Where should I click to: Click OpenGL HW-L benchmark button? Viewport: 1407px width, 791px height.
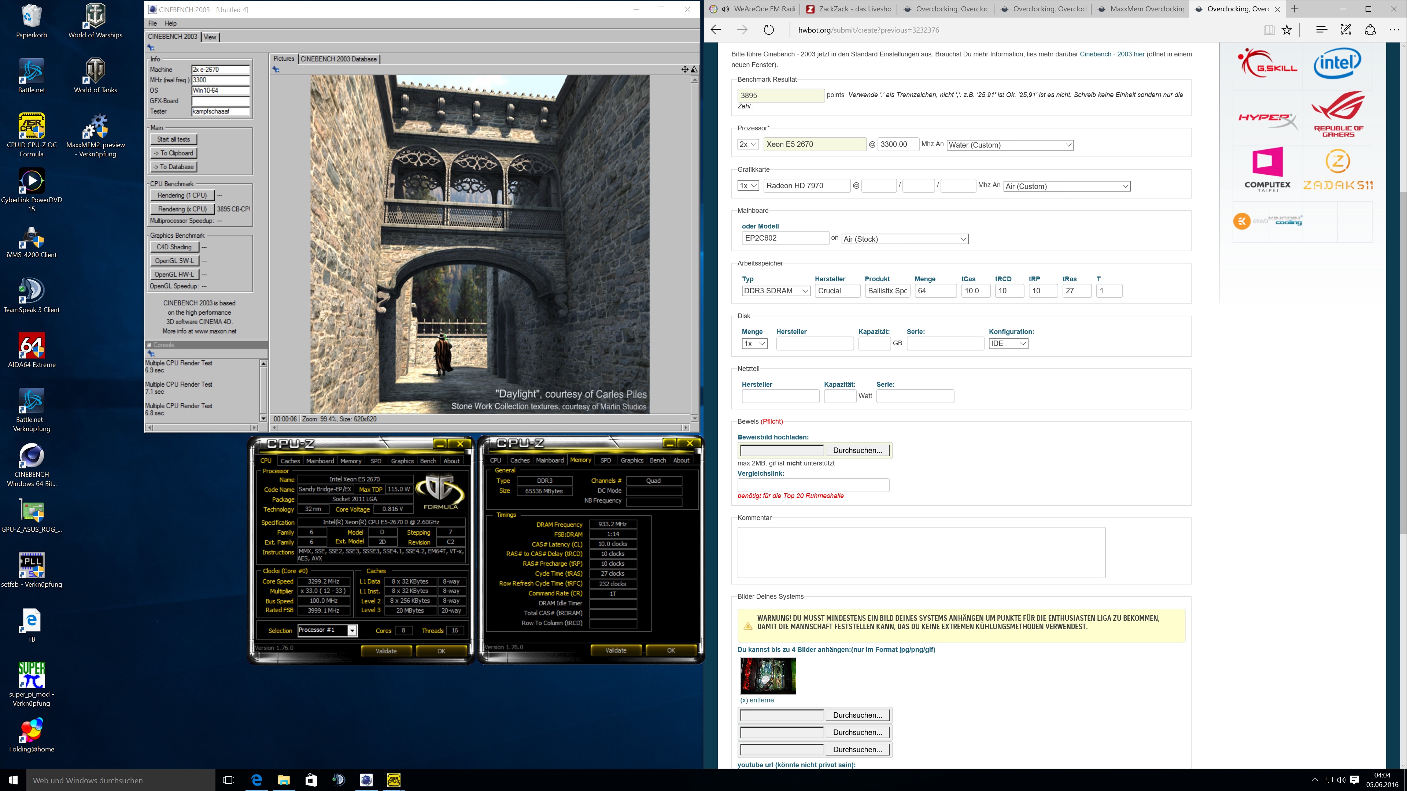click(x=174, y=275)
